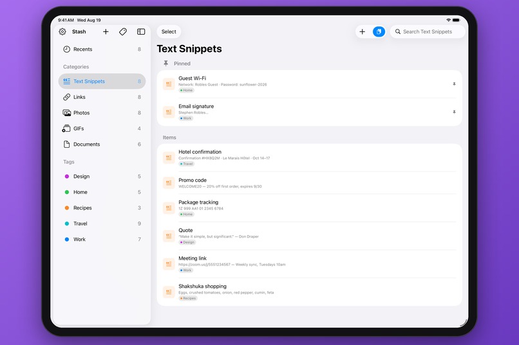Viewport: 519px width, 345px height.
Task: Click the Home tag chip on Package tracking
Action: pyautogui.click(x=187, y=215)
